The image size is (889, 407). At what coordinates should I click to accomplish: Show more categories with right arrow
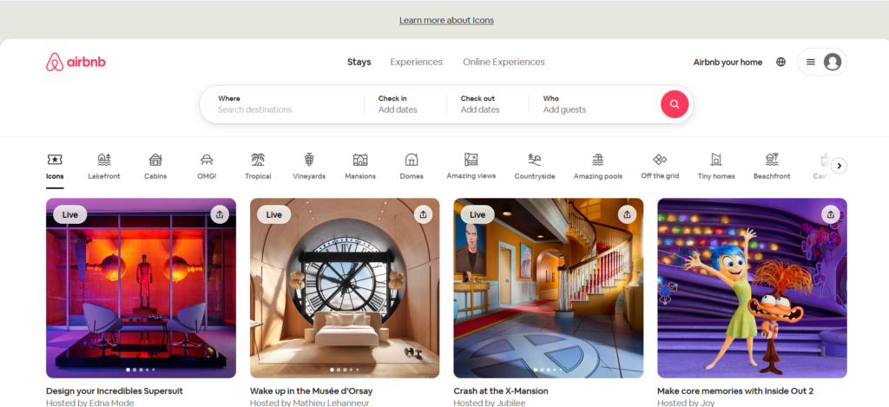click(x=840, y=166)
